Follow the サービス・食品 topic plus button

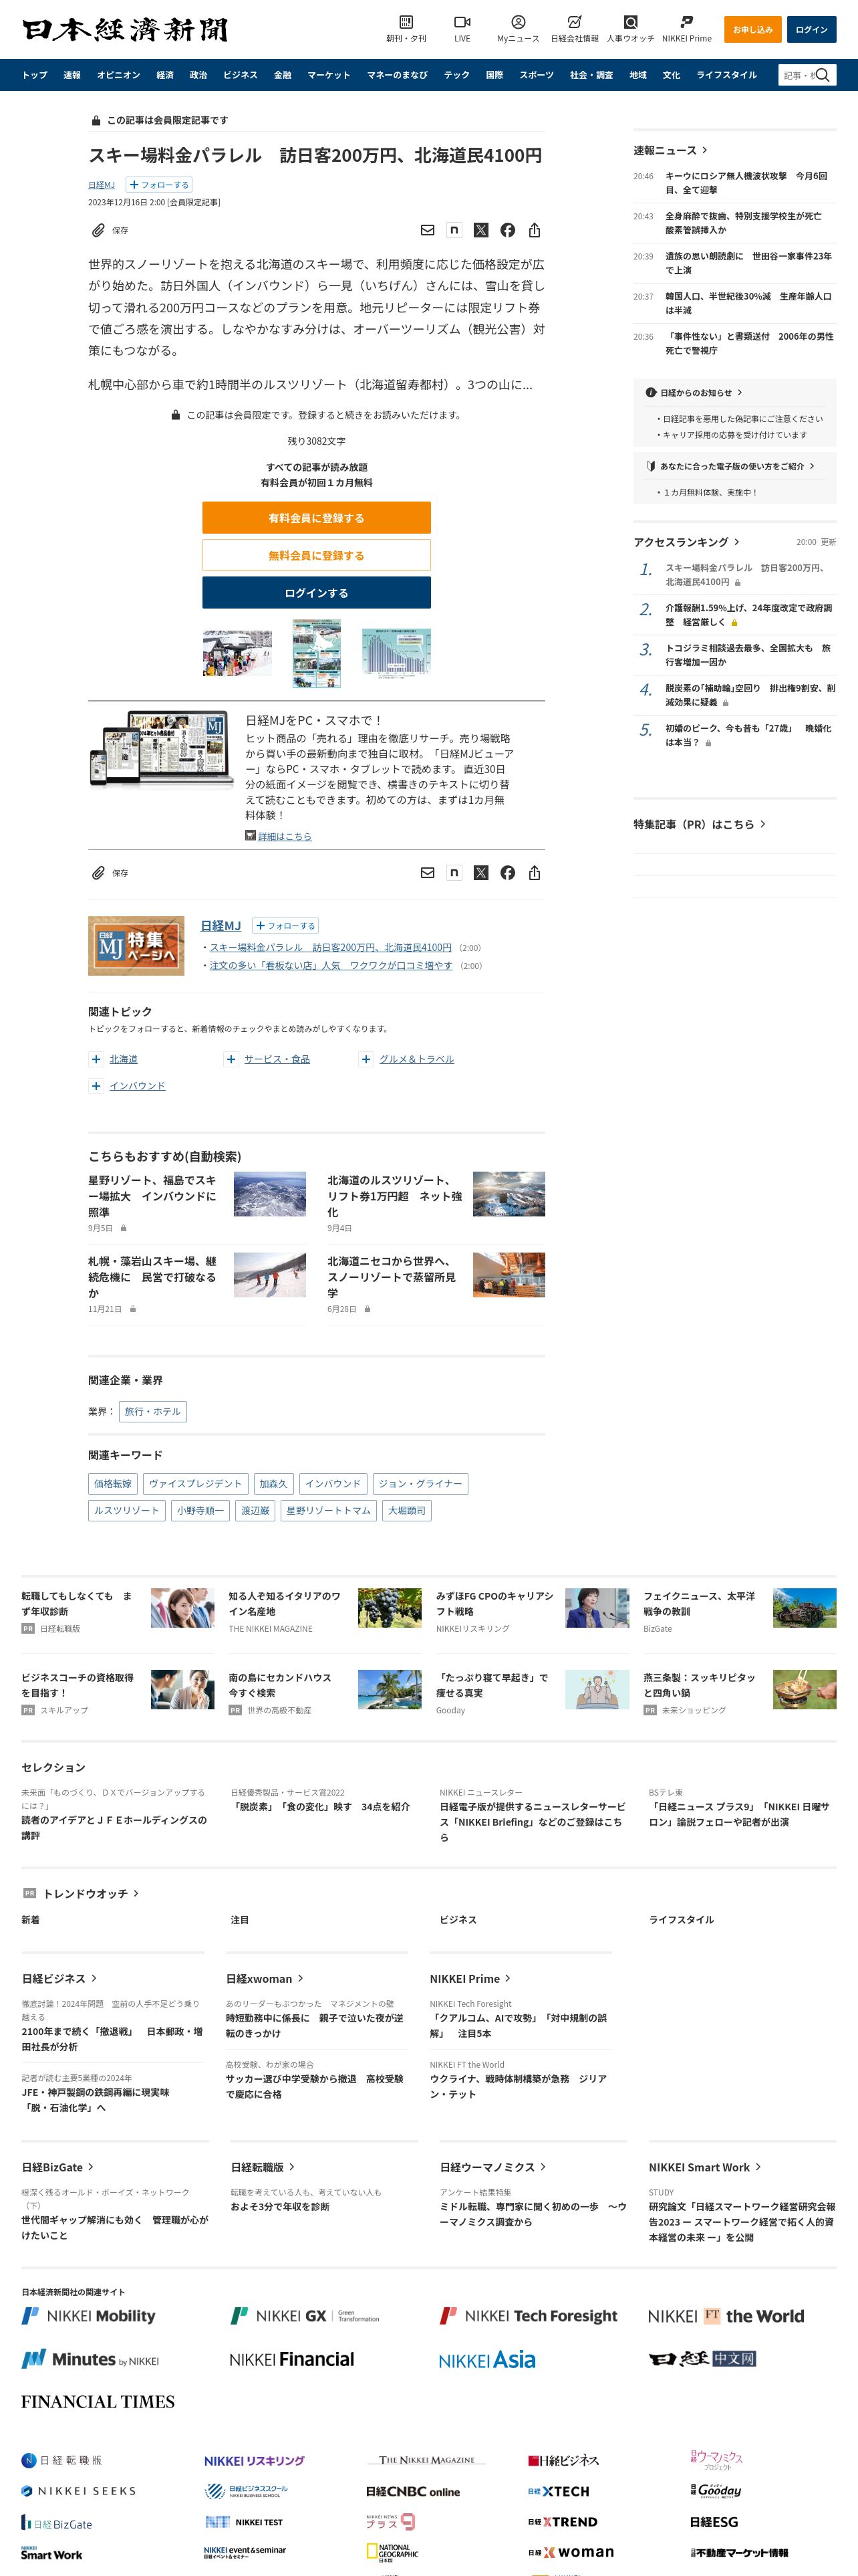click(x=231, y=1059)
